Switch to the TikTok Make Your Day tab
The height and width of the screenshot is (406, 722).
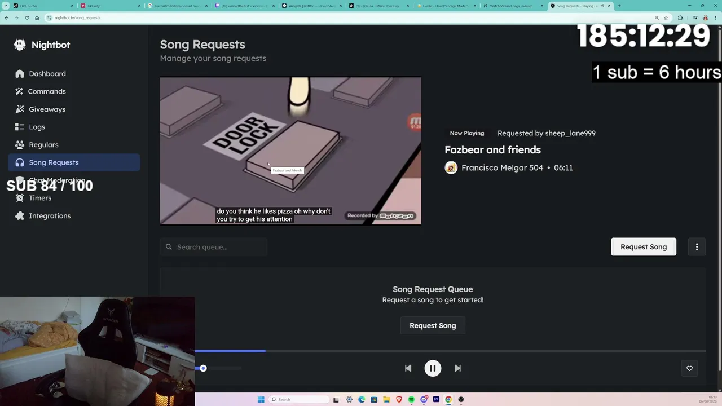coord(379,6)
